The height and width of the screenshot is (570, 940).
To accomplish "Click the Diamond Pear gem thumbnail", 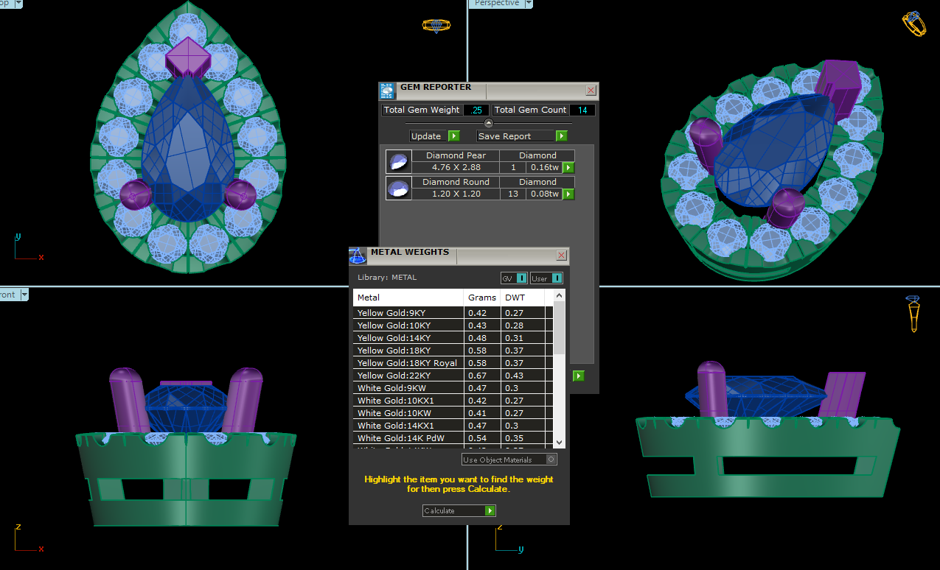I will (x=398, y=162).
